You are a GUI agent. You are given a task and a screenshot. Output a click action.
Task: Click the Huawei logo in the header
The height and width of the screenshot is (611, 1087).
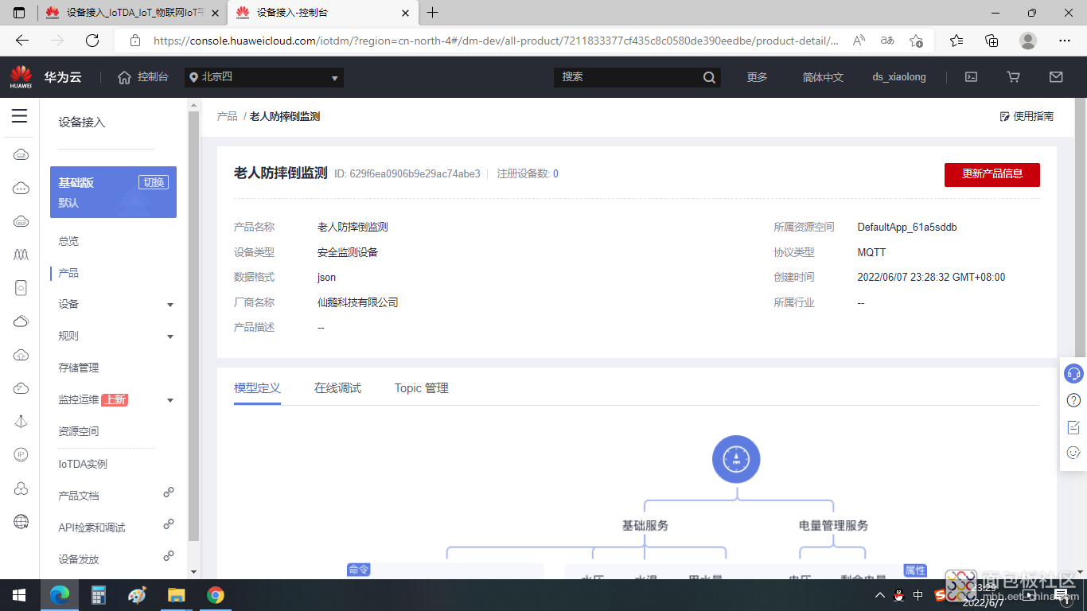tap(21, 77)
